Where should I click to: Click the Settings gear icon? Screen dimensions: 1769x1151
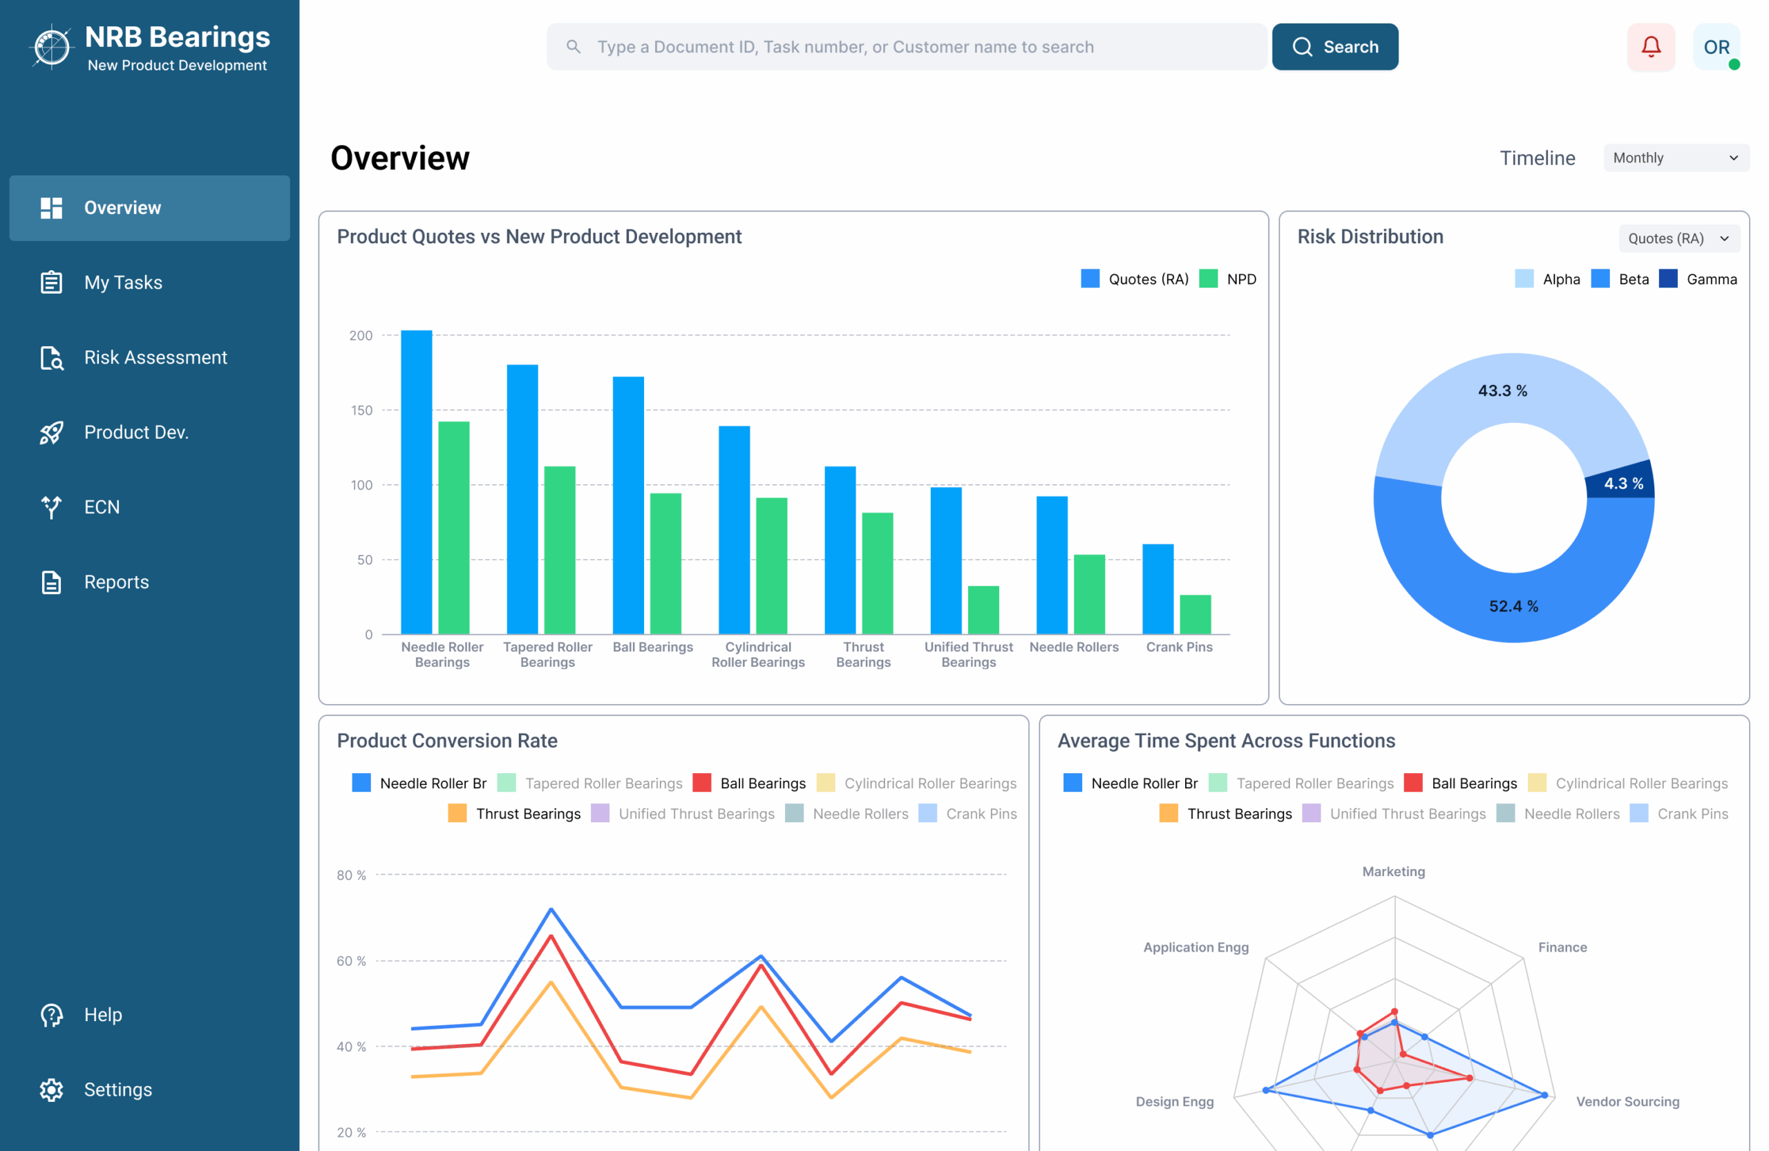[51, 1090]
